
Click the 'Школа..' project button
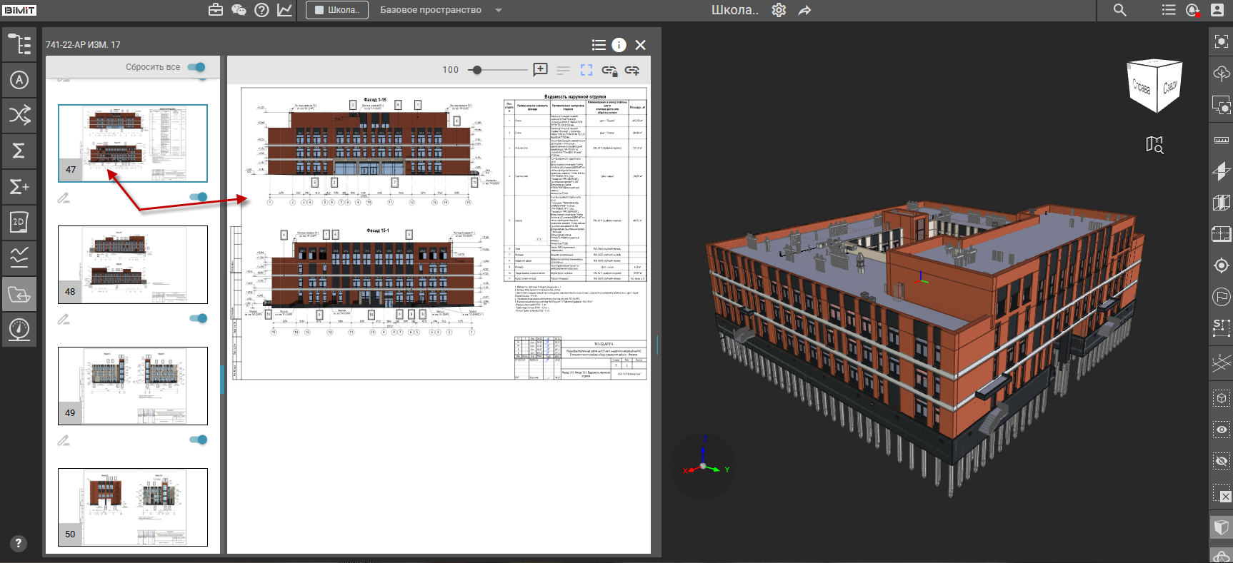click(x=337, y=10)
